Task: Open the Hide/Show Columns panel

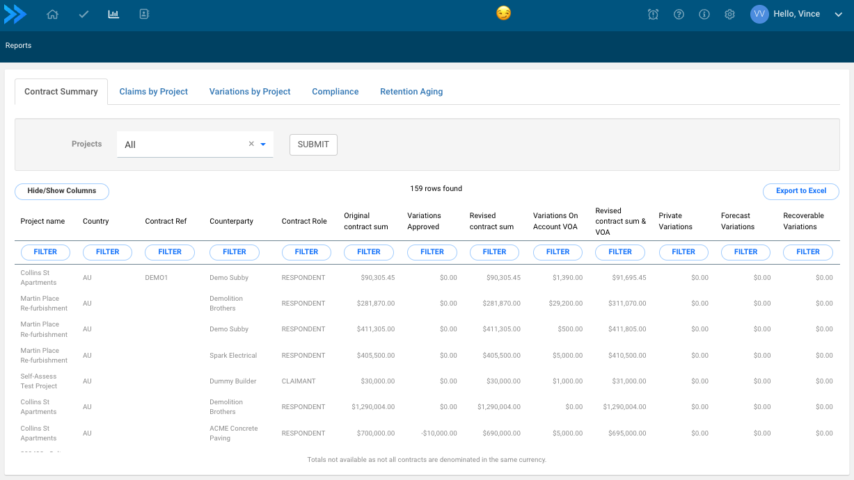Action: pyautogui.click(x=61, y=191)
